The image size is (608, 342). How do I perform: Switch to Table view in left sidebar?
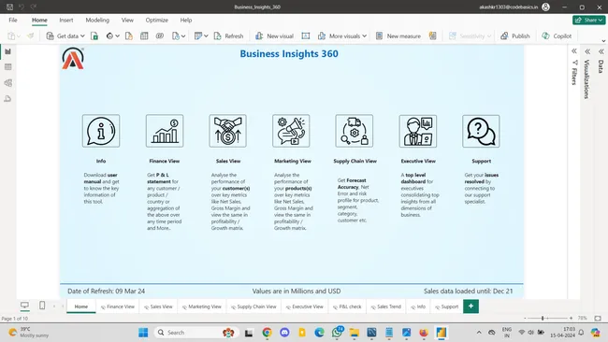tap(7, 67)
